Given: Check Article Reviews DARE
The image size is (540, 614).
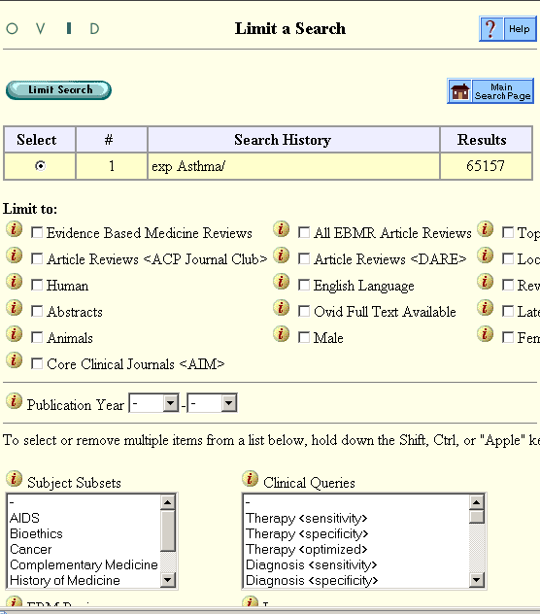Looking at the screenshot, I should pyautogui.click(x=304, y=258).
